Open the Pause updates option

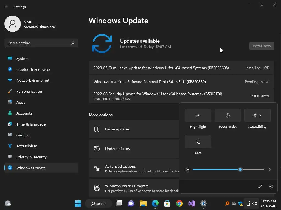(134, 129)
